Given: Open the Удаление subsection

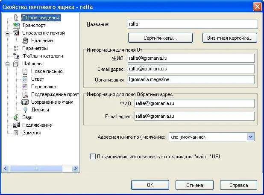Looking at the screenshot, I should [42, 41].
